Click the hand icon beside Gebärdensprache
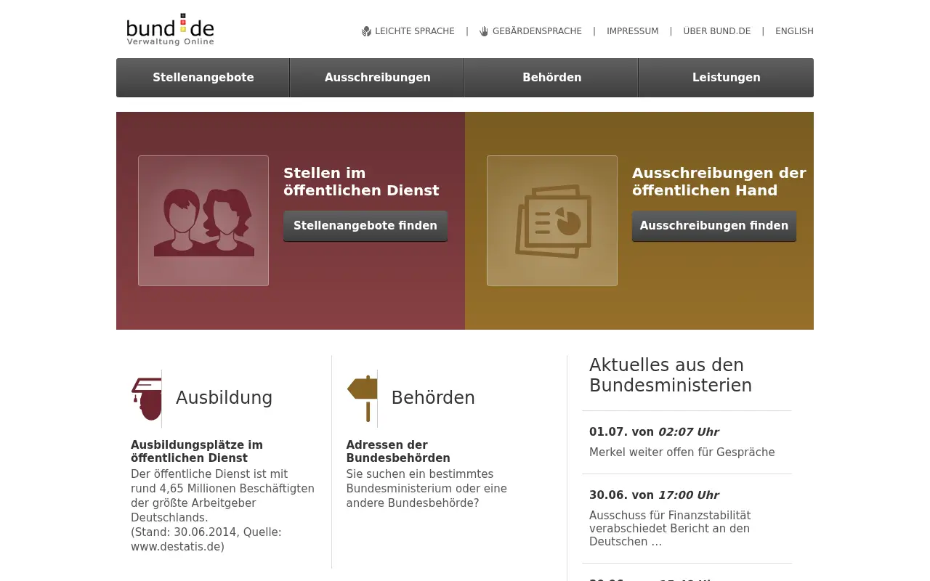This screenshot has width=930, height=581. [484, 31]
